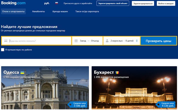Open the Заезд — Отъезд date picker

tap(87, 41)
